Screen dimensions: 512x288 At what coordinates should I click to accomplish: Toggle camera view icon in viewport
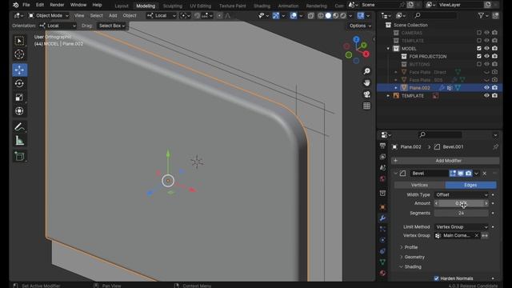coord(366,94)
